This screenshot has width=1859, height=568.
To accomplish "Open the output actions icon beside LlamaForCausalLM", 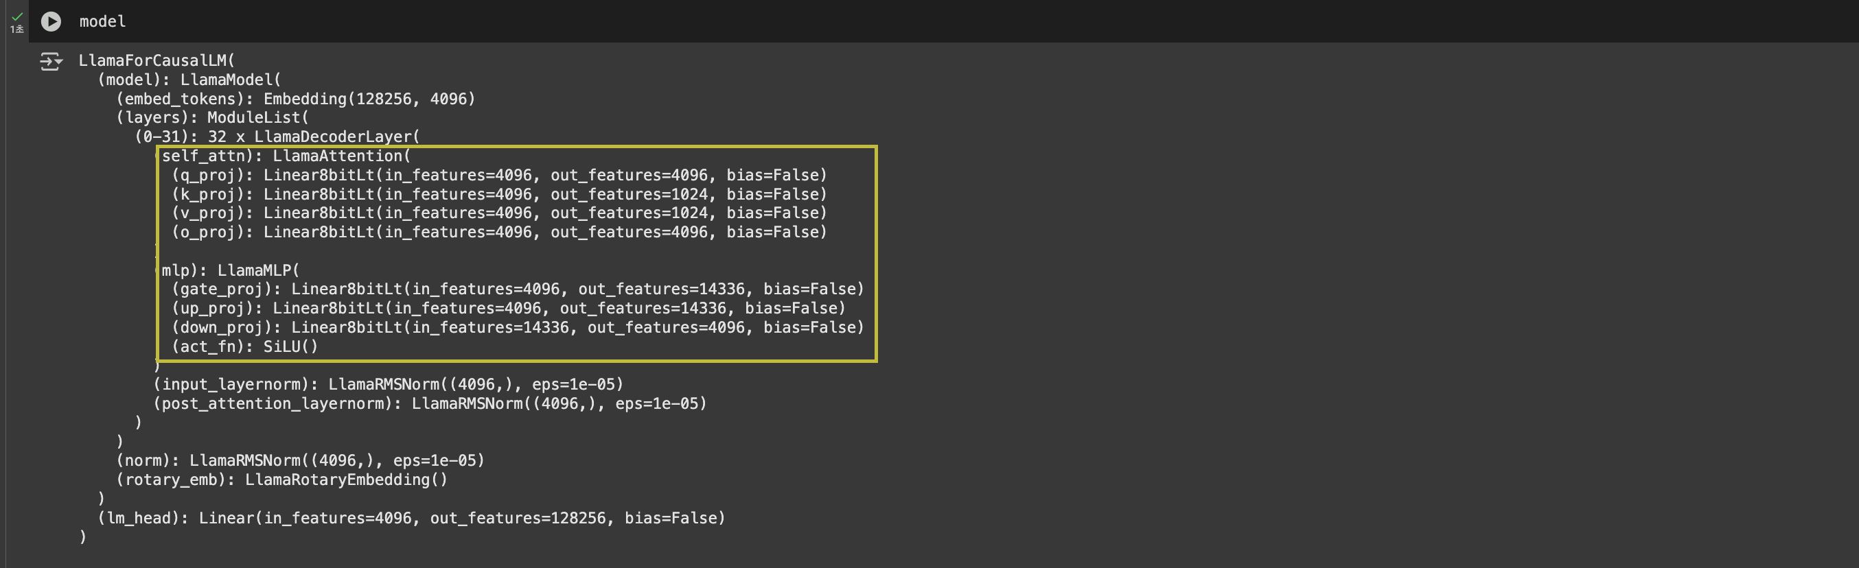I will tap(51, 62).
